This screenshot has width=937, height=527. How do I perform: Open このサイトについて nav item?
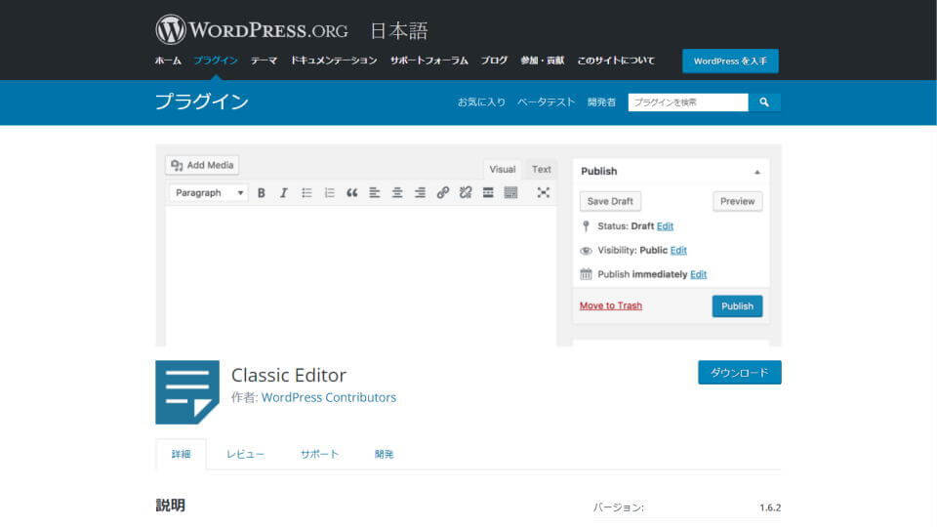tap(616, 61)
